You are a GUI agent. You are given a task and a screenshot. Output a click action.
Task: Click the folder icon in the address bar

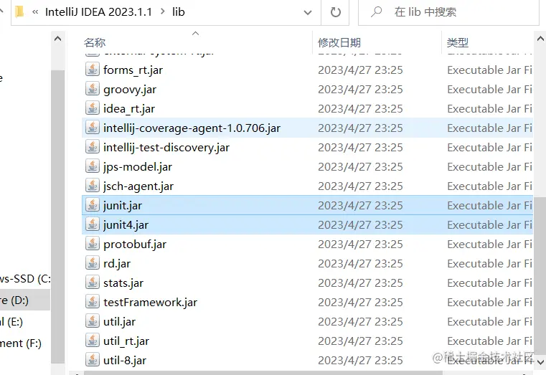(19, 11)
